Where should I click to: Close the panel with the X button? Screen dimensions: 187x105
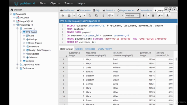point(175,9)
